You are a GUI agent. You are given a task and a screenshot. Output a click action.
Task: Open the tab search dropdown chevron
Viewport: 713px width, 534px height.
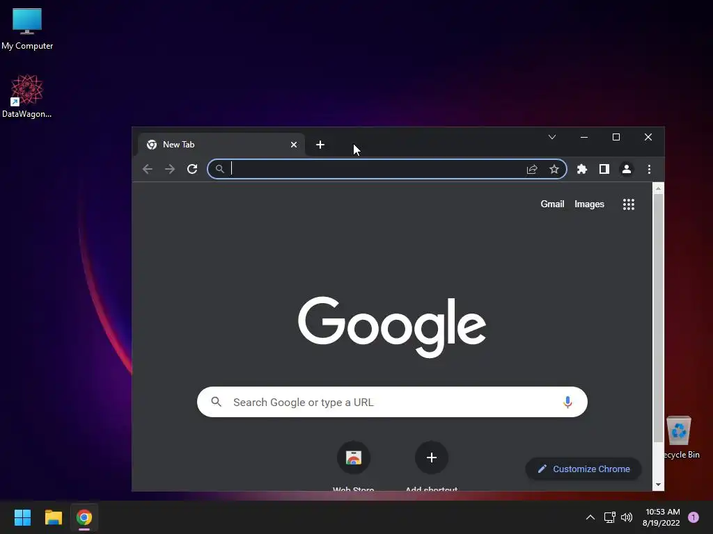tap(552, 137)
